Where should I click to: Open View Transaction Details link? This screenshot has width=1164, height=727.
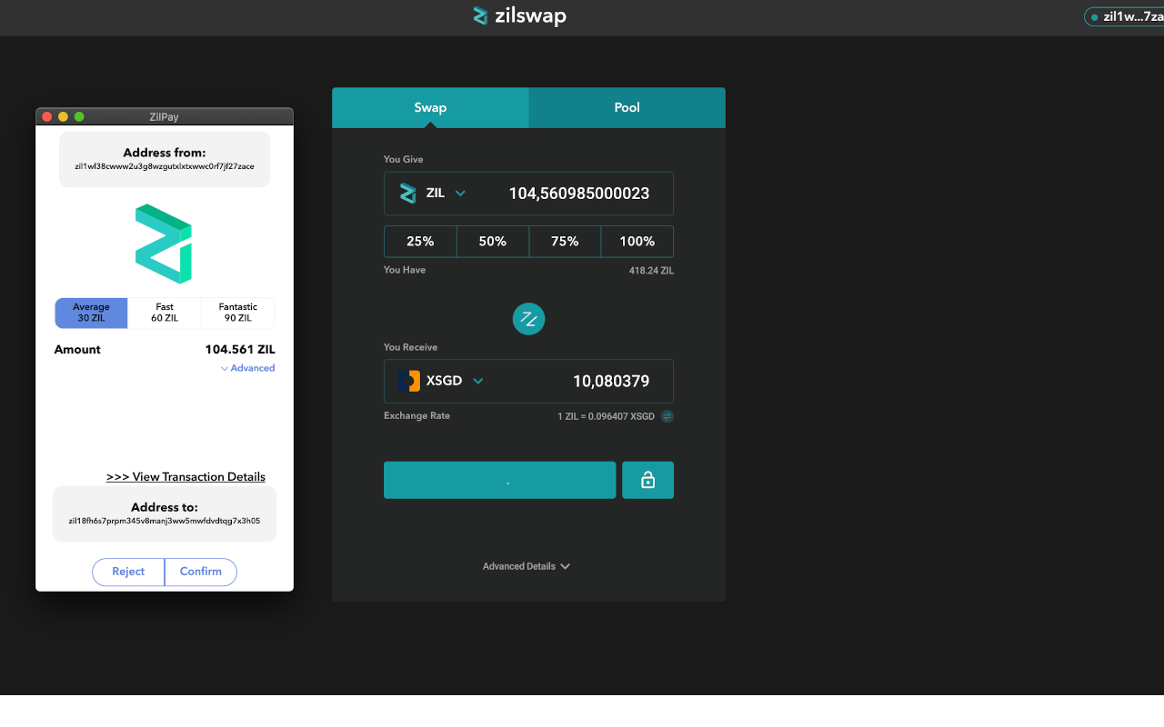(x=186, y=476)
